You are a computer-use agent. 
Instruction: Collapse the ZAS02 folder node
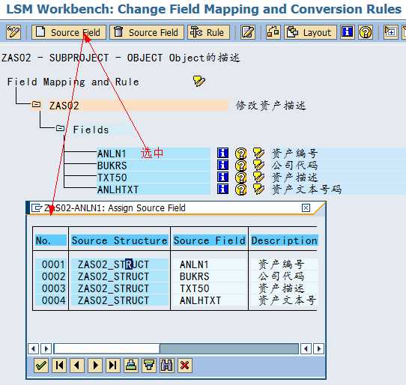pos(36,105)
